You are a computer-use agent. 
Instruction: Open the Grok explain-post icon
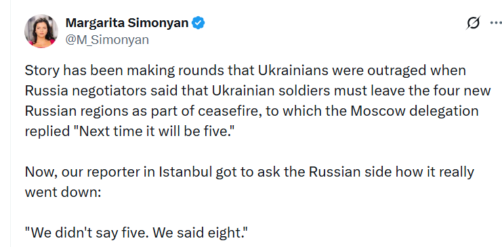[473, 23]
